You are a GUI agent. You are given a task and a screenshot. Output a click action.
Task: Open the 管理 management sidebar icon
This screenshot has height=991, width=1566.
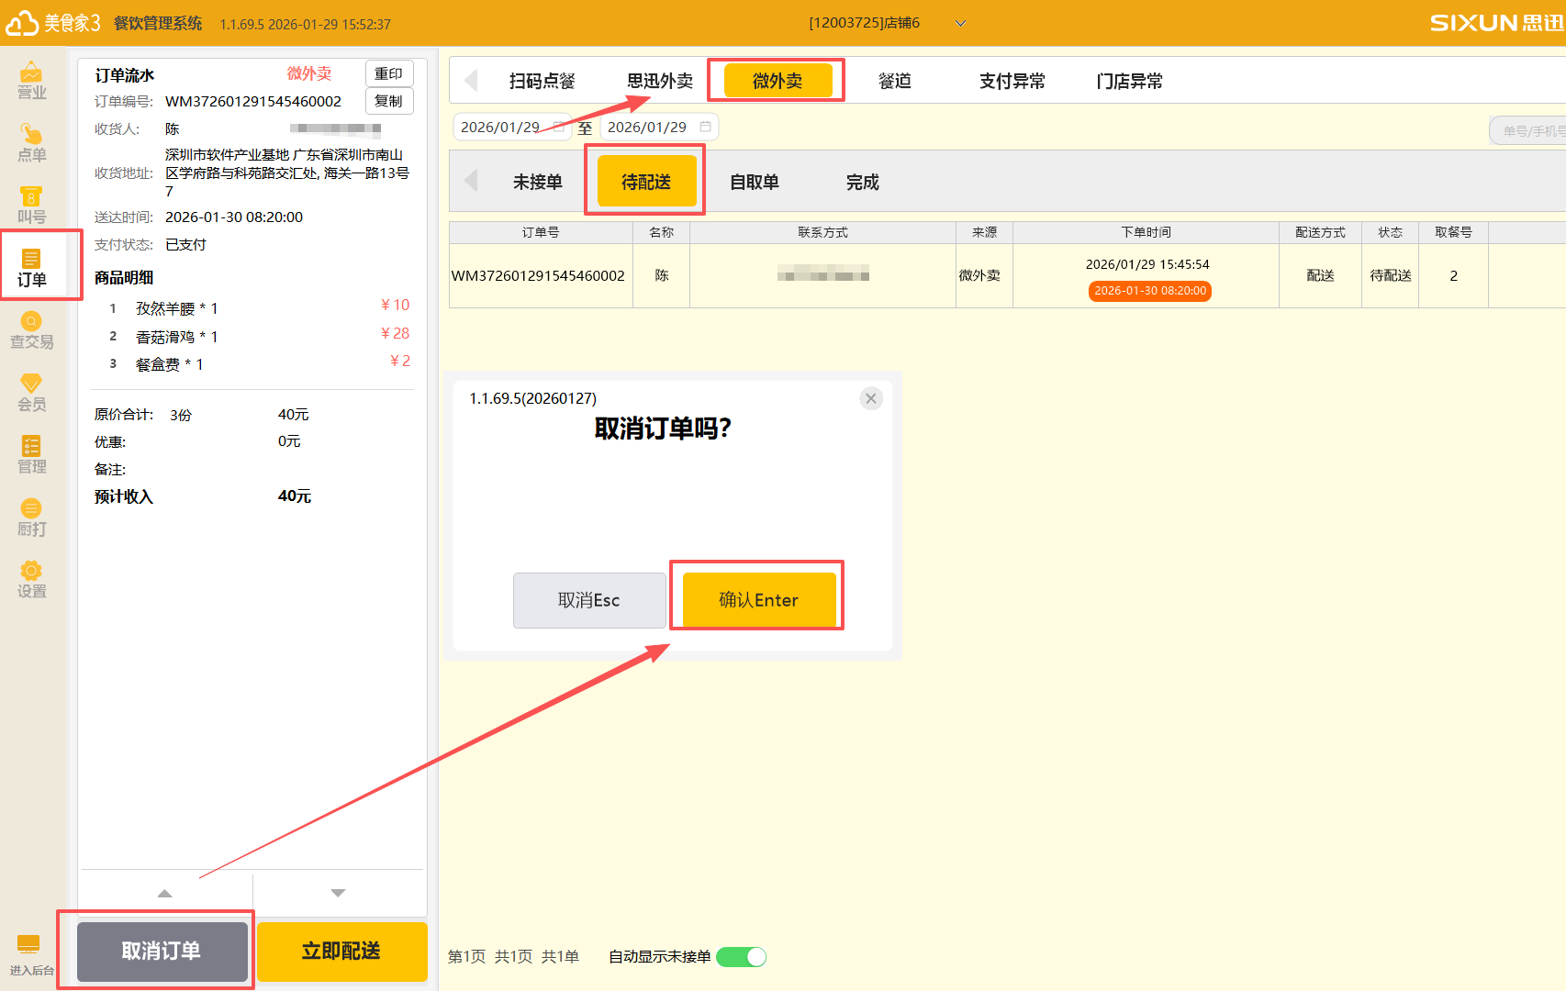31,455
